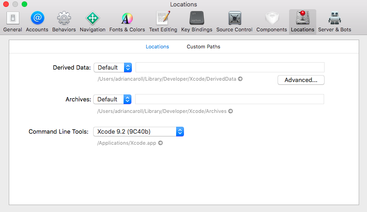Screen dimensions: 367x212
Task: Open the Archives Default dropdown
Action: coord(112,99)
